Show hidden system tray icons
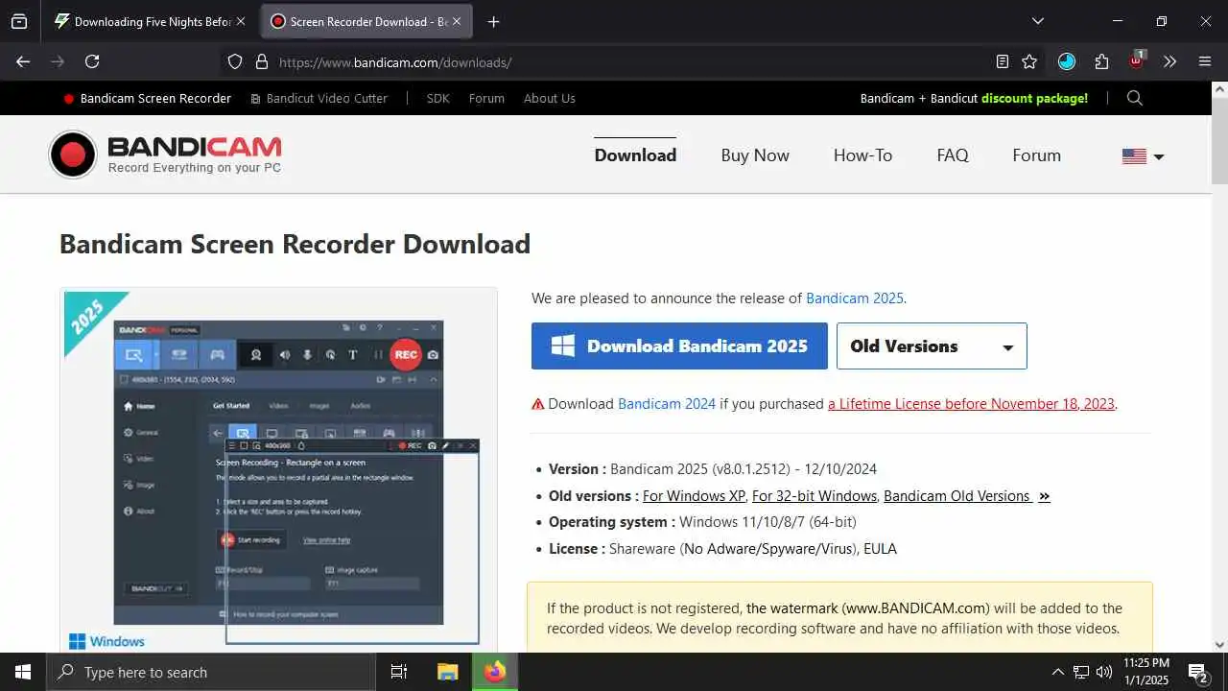Screen dimensions: 1228x691 point(1057,672)
